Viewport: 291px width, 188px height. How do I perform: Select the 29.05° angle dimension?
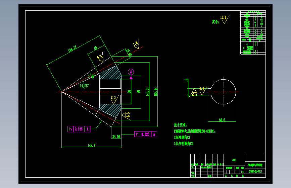coord(84,86)
